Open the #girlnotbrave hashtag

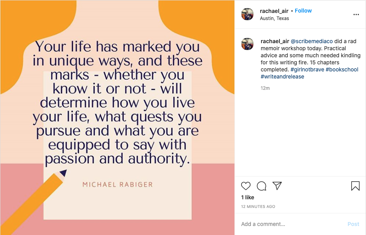tap(307, 69)
